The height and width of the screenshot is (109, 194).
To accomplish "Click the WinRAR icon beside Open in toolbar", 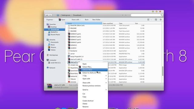I will (60, 19).
